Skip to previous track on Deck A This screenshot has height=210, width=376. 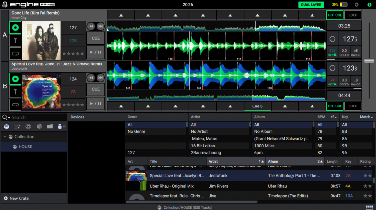point(91,26)
